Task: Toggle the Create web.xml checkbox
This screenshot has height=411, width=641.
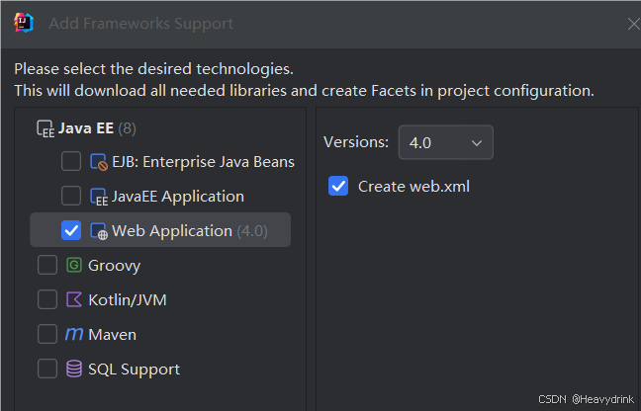Action: (x=338, y=186)
